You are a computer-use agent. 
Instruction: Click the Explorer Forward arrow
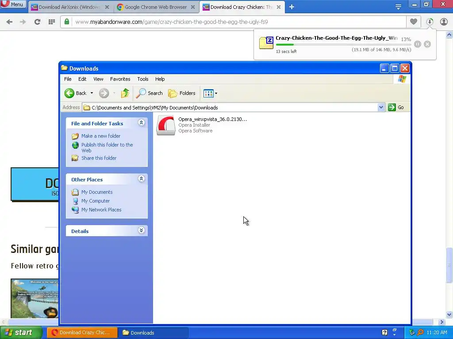tap(104, 93)
